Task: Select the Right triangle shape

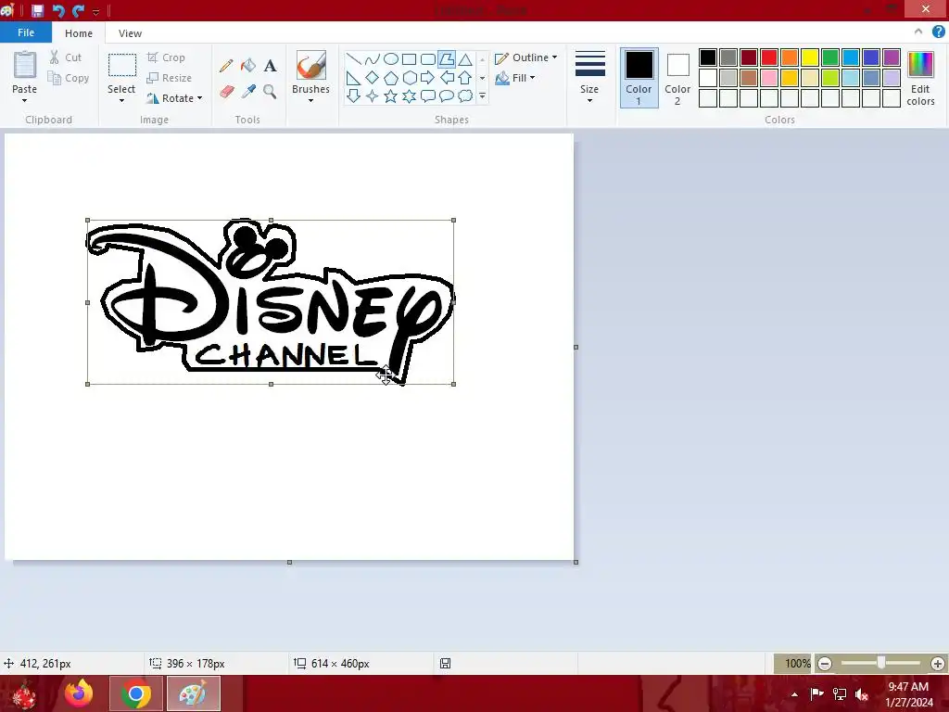Action: [353, 78]
